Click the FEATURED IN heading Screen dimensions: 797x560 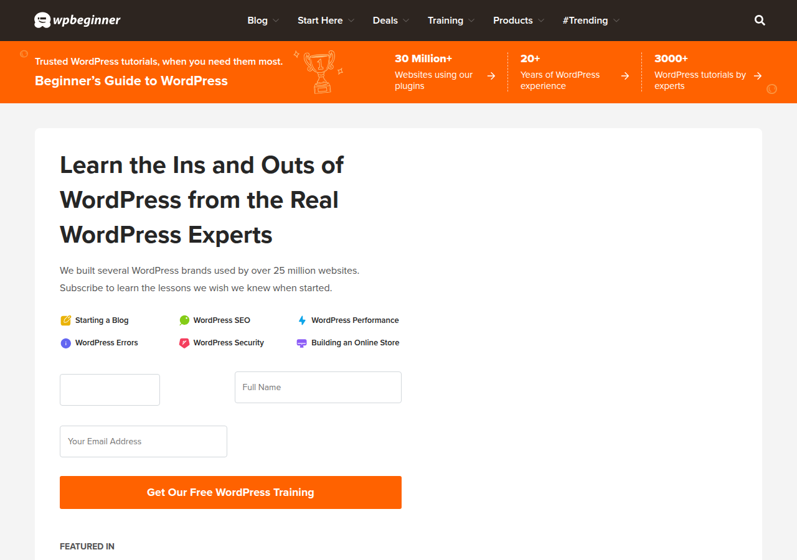87,546
